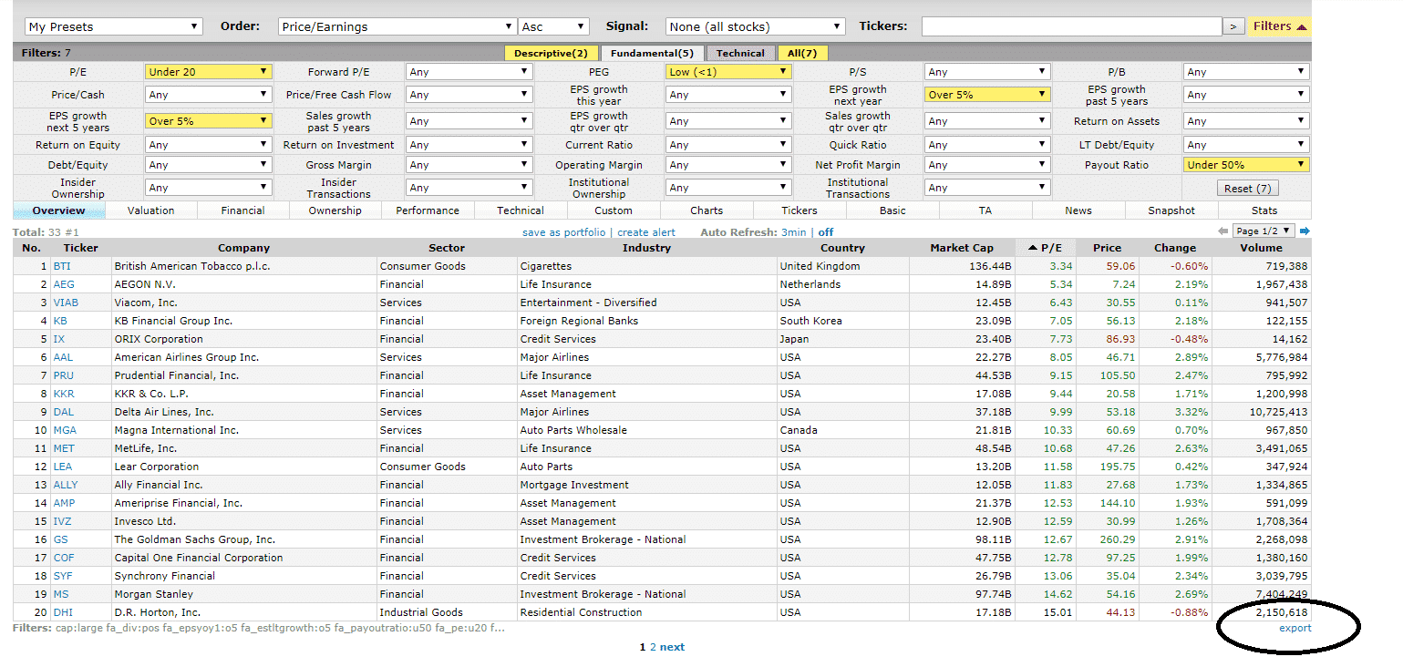Screen dimensions: 1403x667
Task: Open the DHI ticker link
Action: tap(62, 612)
